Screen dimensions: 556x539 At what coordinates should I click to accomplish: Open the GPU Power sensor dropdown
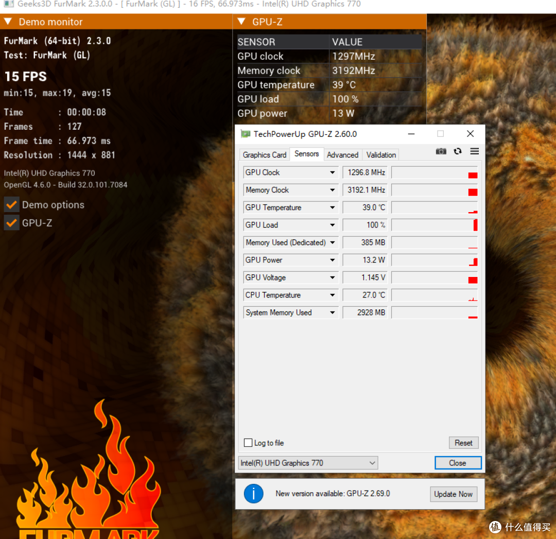tap(332, 260)
